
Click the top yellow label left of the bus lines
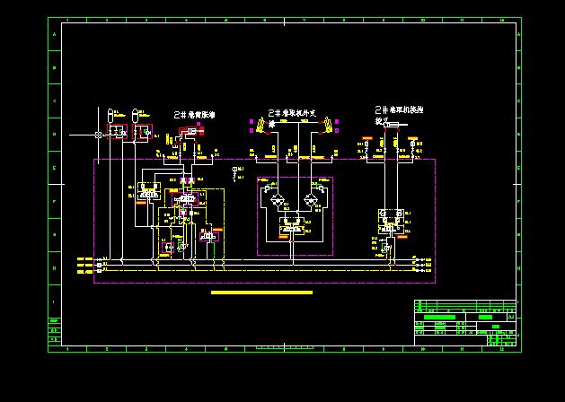pyautogui.click(x=85, y=259)
